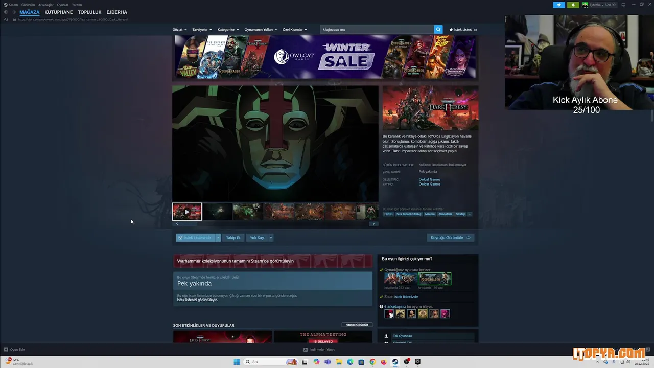Image resolution: width=654 pixels, height=368 pixels.
Task: Open İndirmeleri Yönet downloads icon
Action: tap(306, 350)
